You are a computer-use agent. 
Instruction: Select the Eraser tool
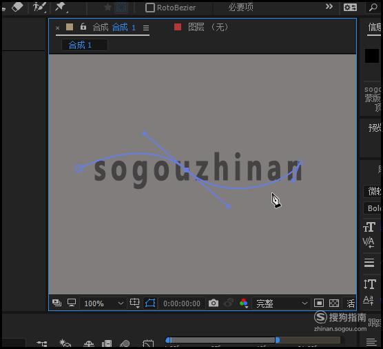coord(17,7)
